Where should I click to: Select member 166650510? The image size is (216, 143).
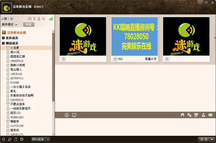coord(26,61)
